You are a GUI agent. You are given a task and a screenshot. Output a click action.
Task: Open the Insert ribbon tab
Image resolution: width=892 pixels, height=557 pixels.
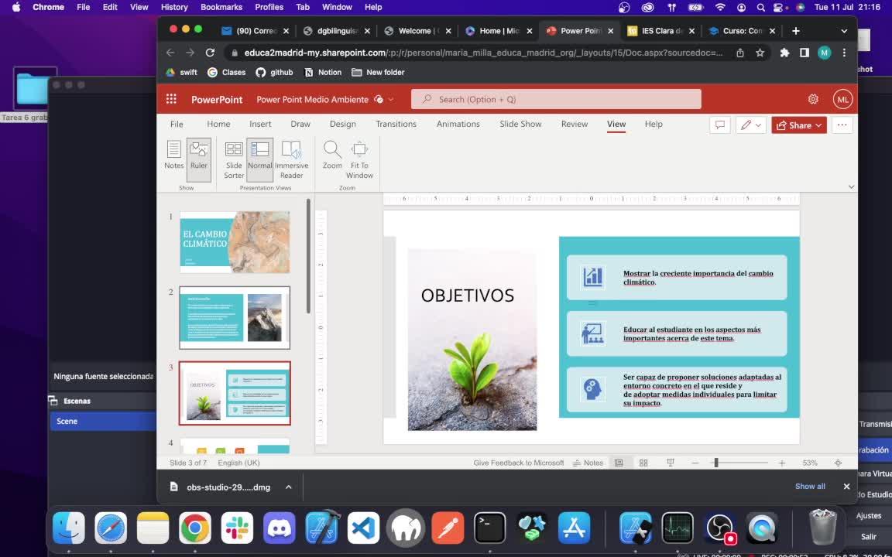260,124
